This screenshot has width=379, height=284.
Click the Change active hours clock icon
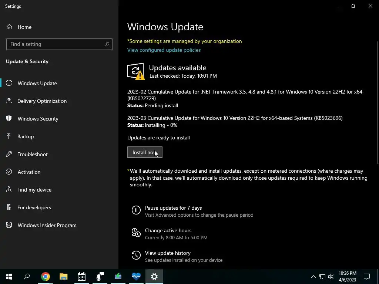point(136,233)
